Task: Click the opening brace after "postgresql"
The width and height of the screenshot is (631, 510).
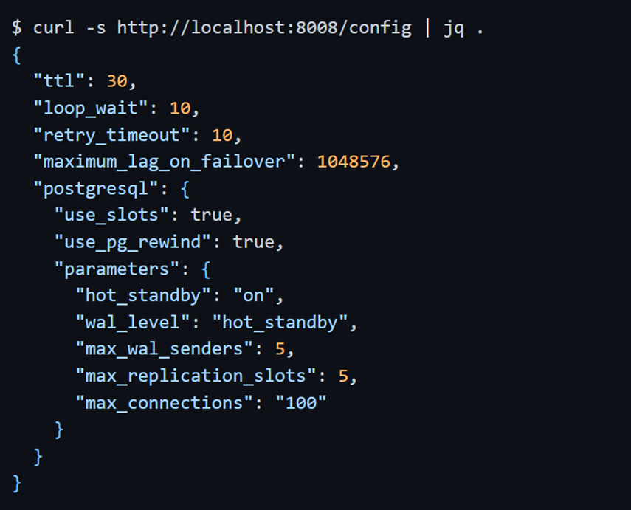Action: pyautogui.click(x=185, y=188)
